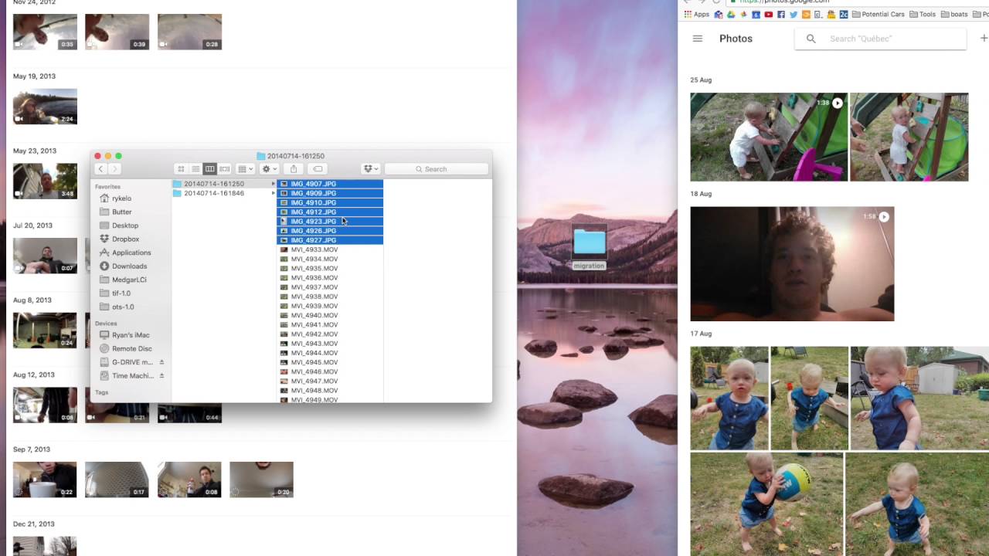
Task: Go forward in the Finder window
Action: tap(114, 169)
